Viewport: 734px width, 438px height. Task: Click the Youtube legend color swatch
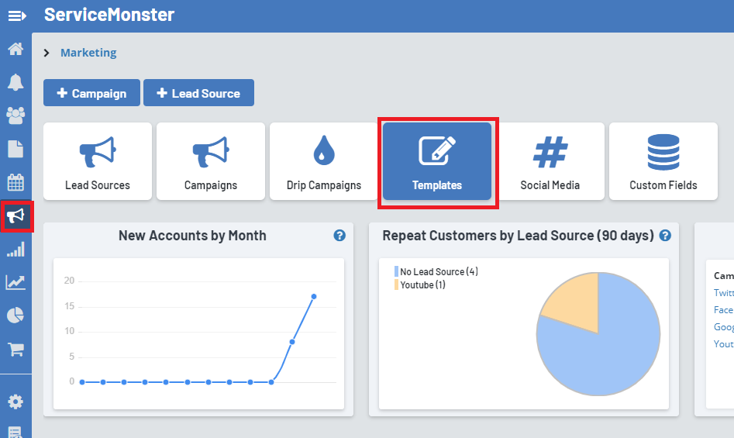[397, 285]
